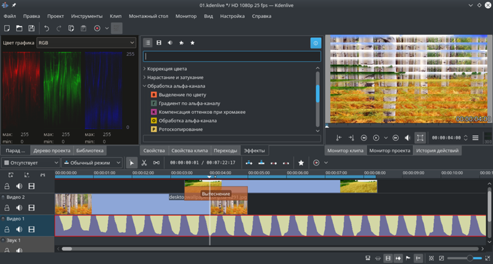Screen dimensions: 493x264
Task: Click the spacer tool icon
Action: (x=157, y=162)
